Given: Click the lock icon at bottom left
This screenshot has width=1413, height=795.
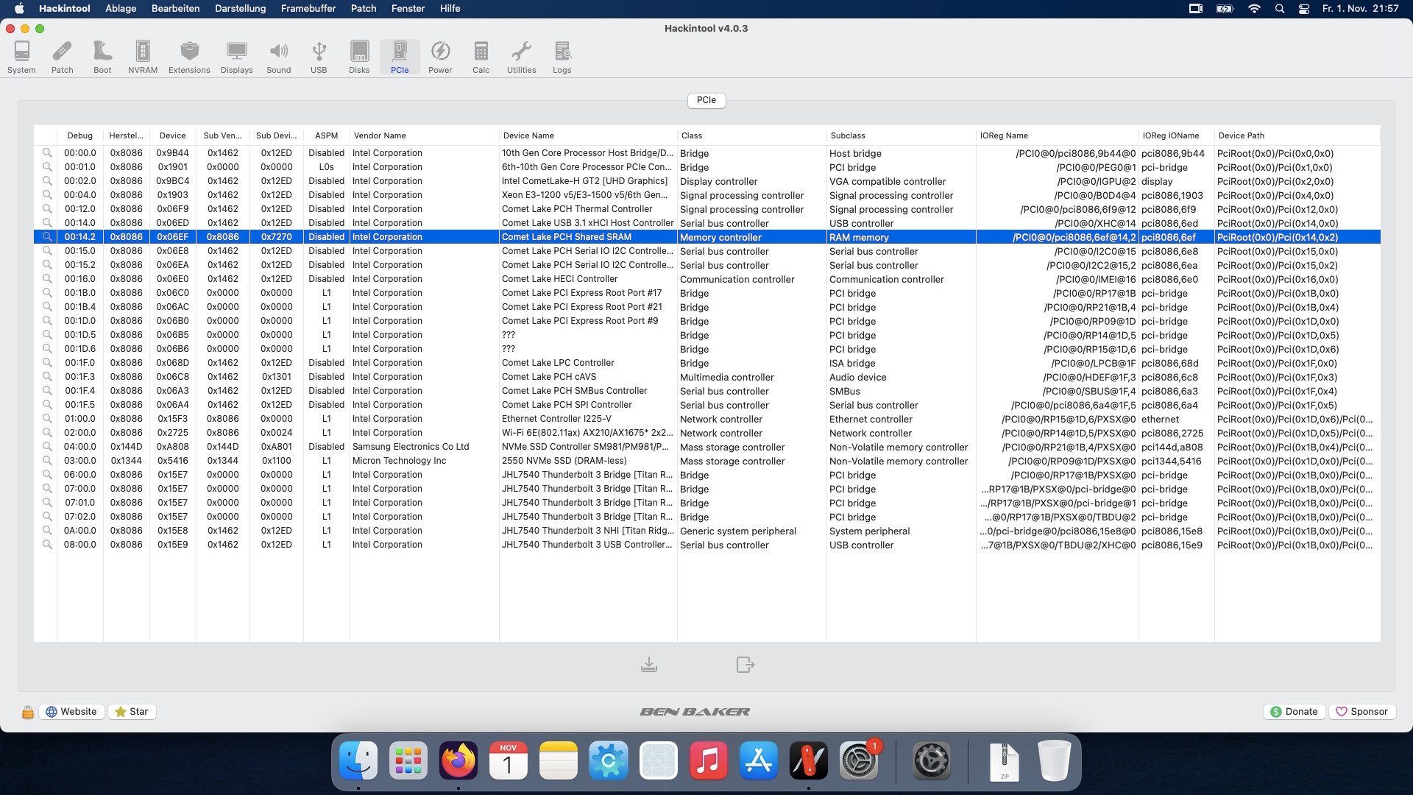Looking at the screenshot, I should (x=27, y=712).
